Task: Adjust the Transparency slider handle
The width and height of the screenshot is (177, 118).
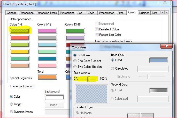Action: coord(89,79)
